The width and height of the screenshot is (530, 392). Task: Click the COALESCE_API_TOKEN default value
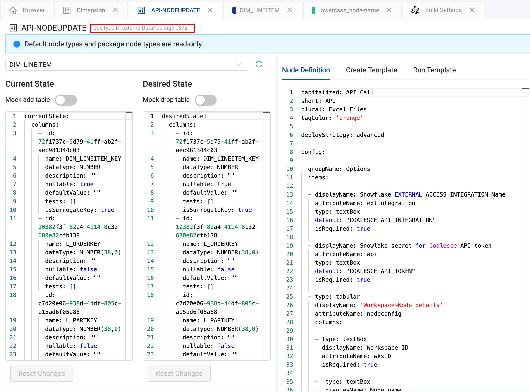click(380, 271)
